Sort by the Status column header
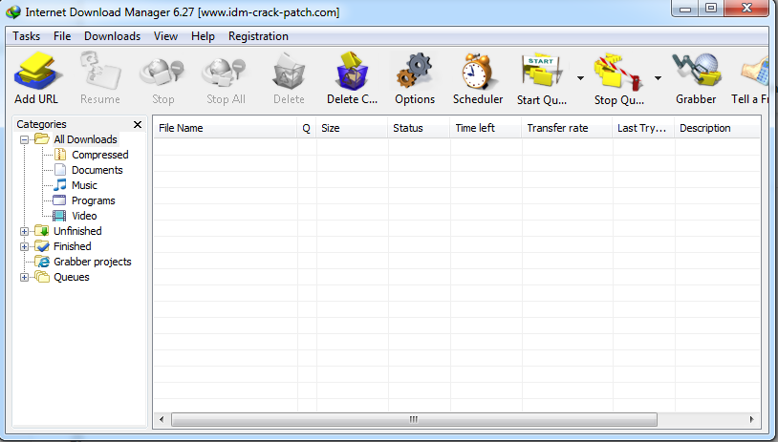The image size is (778, 442). [x=419, y=128]
